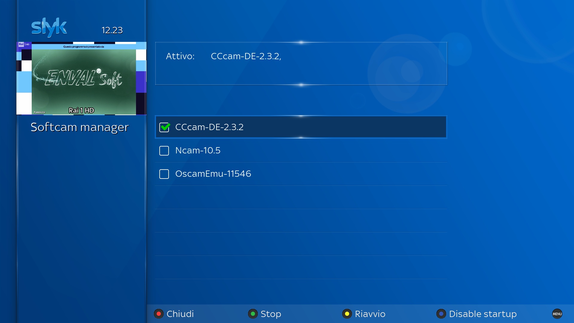Enable the OscamEmu-11546 checkbox
The image size is (574, 323).
[164, 174]
